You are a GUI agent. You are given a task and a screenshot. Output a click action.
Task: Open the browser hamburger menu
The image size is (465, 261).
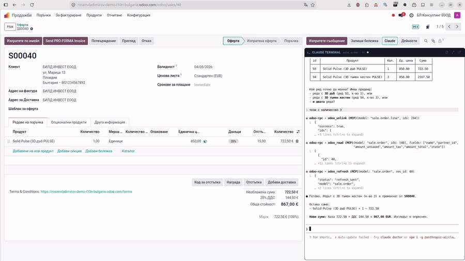pos(431,5)
